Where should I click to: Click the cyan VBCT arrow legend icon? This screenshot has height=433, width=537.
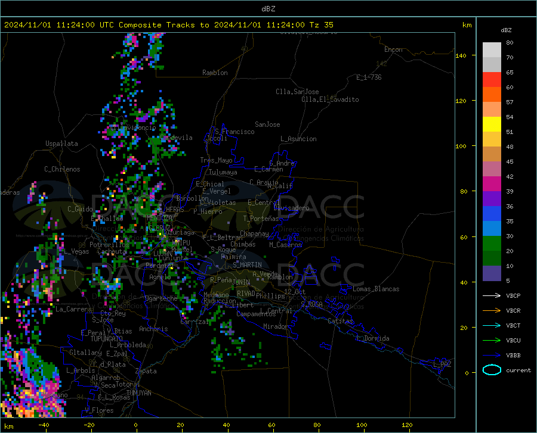[x=492, y=325]
